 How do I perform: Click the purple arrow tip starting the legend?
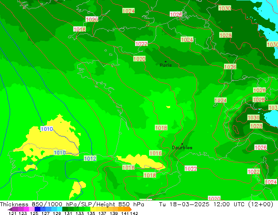click(x=10, y=209)
